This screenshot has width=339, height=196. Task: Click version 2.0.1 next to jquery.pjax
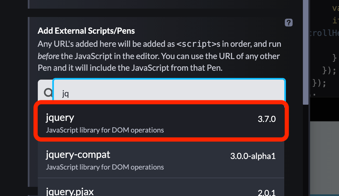pos(266,192)
